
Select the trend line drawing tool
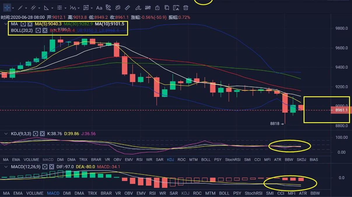click(20, 8)
